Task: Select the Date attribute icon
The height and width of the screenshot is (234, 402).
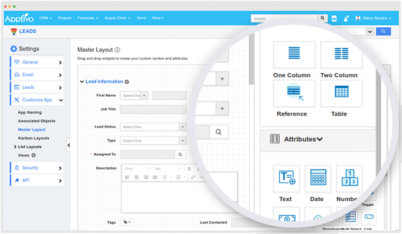Action: point(318,178)
